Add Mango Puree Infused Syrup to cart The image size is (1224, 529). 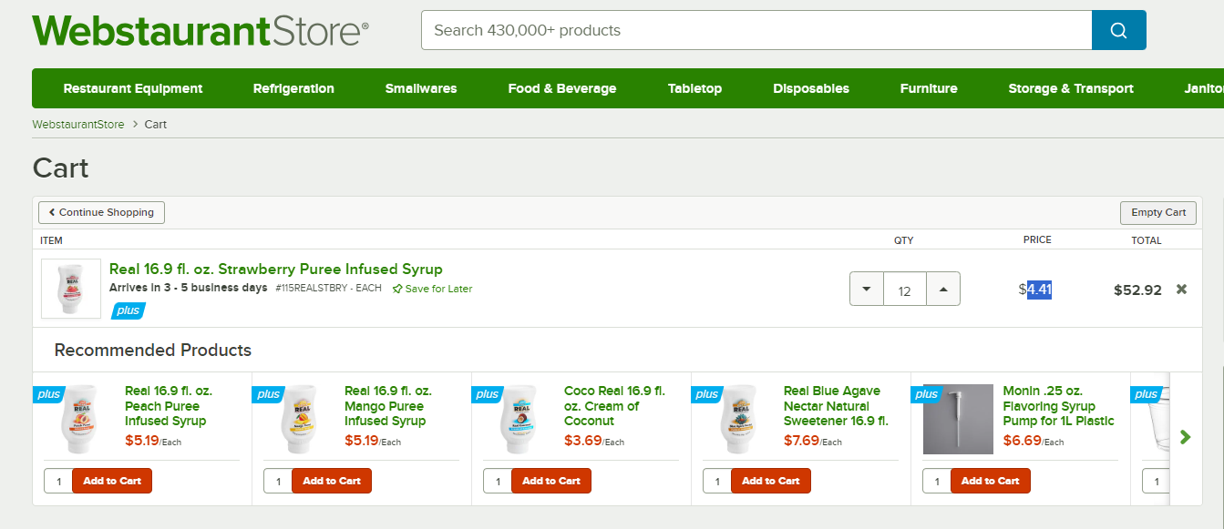coord(332,481)
